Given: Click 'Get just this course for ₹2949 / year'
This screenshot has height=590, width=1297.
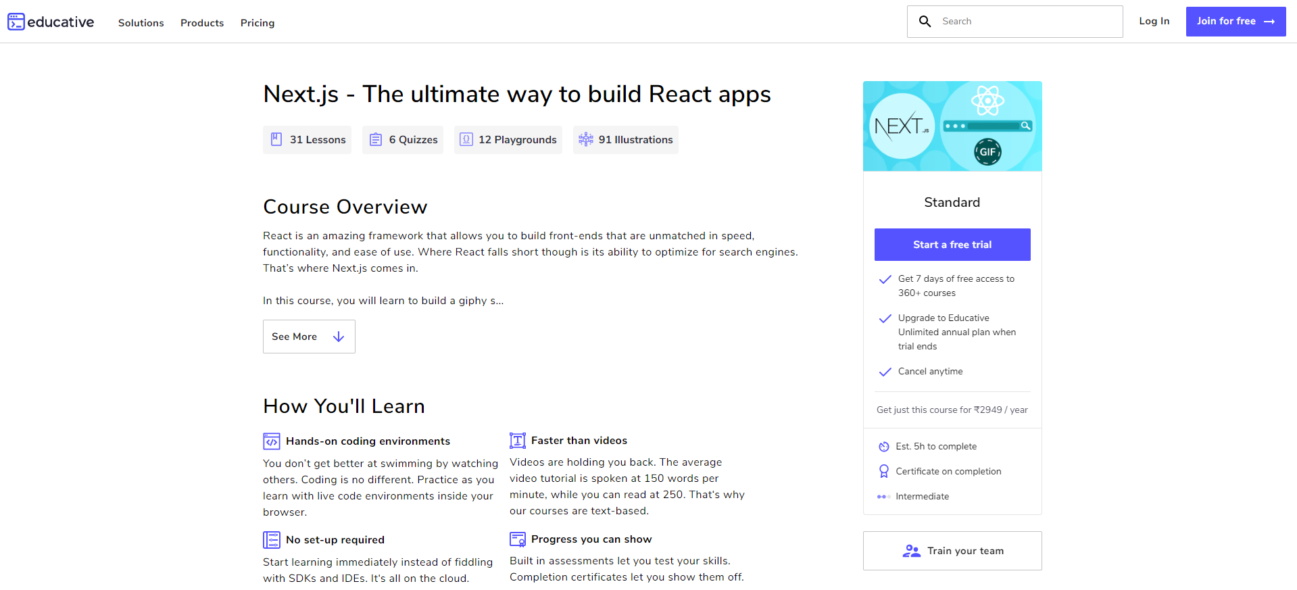Looking at the screenshot, I should 952,410.
